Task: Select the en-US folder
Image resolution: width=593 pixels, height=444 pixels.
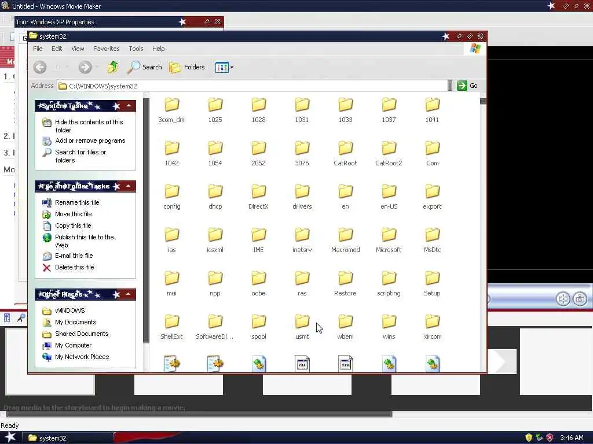Action: click(389, 197)
